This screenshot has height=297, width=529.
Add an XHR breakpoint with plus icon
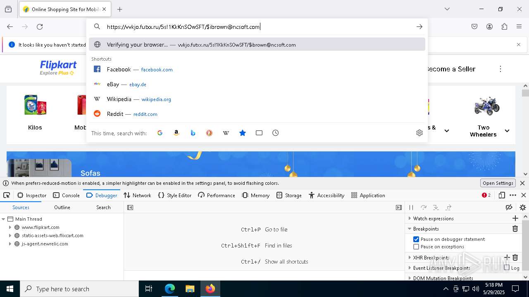[507, 257]
